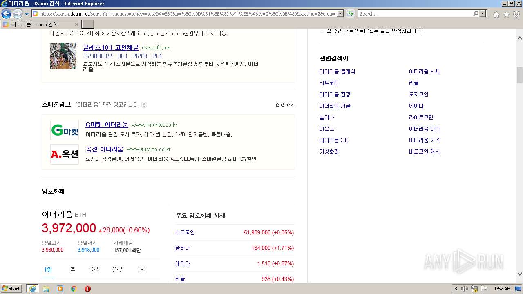The image size is (523, 294).
Task: Show hidden tray icons arrow
Action: coord(456,289)
